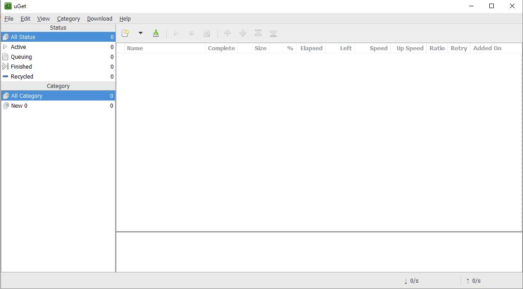Screen dimensions: 523x289
Task: Expand the new download dropdown arrow
Action: click(x=141, y=33)
